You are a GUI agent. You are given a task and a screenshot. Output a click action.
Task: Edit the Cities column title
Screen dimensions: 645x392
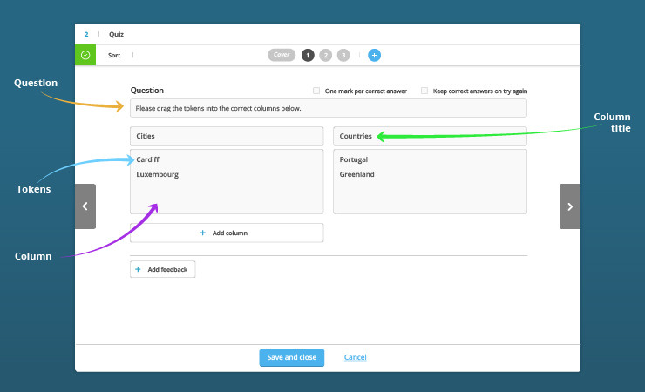tap(227, 136)
